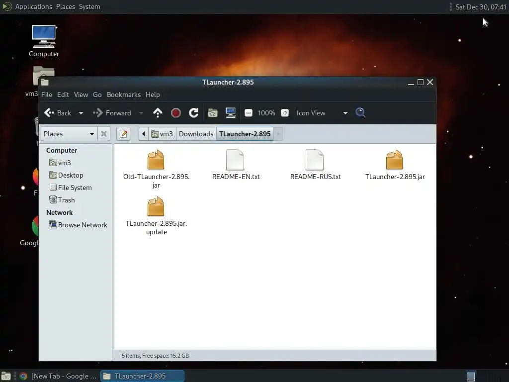Image resolution: width=509 pixels, height=382 pixels.
Task: Click the clock showing Sat Dec 30
Action: coord(481,7)
